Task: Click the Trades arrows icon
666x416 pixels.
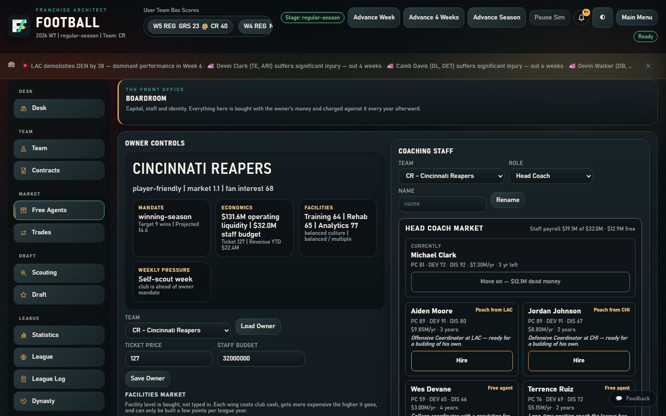Action: coord(24,232)
